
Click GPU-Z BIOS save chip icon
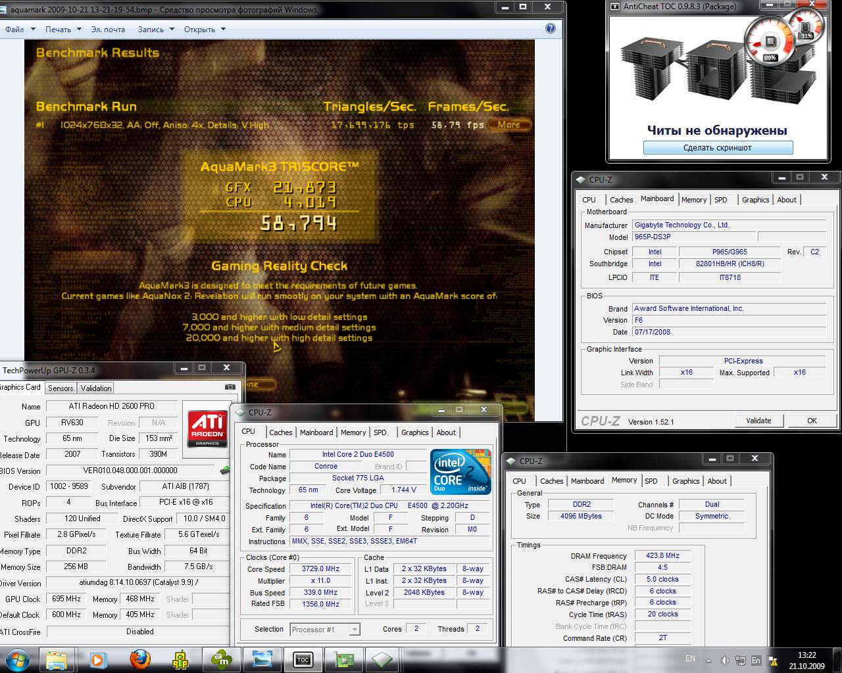click(x=225, y=471)
